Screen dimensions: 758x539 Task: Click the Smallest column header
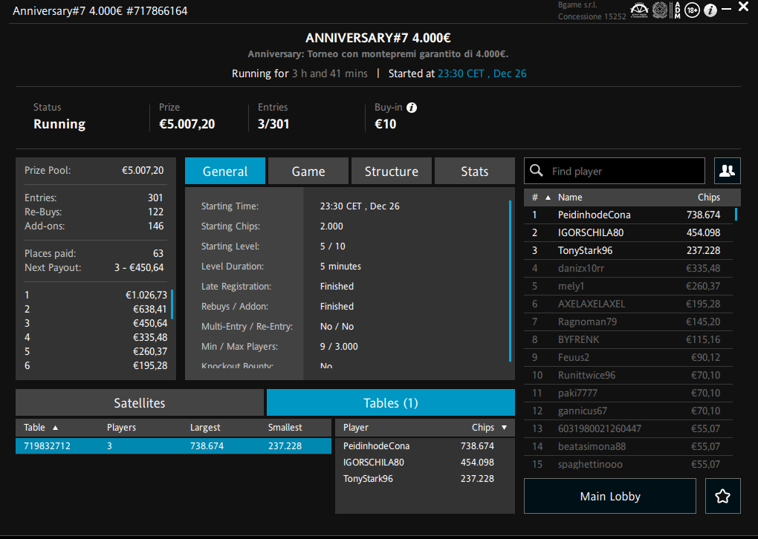(285, 428)
